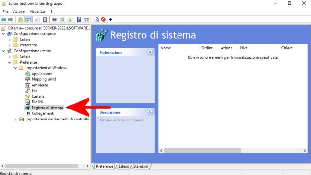This screenshot has width=311, height=175.
Task: Switch to the Preferenze tab
Action: pos(104,166)
